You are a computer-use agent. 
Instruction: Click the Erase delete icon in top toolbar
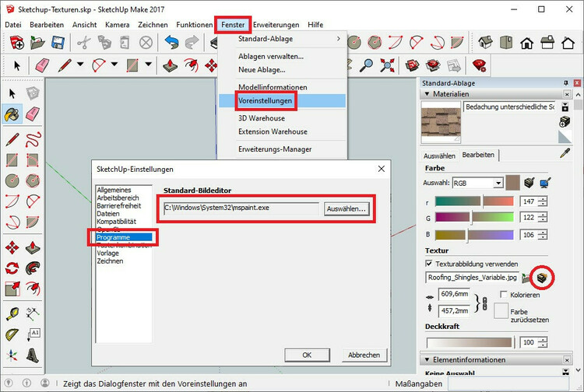(146, 43)
